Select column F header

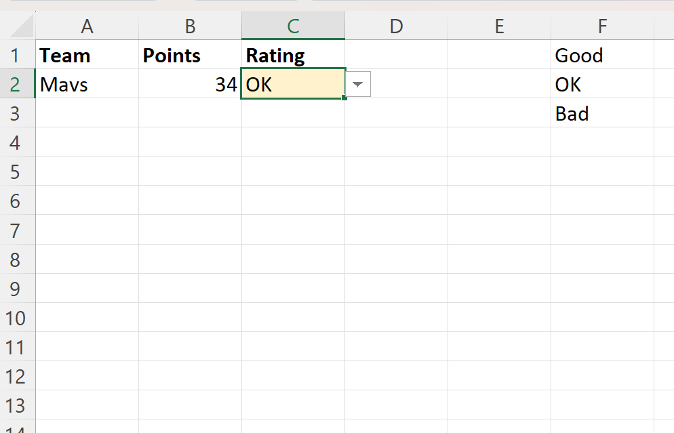pyautogui.click(x=602, y=26)
